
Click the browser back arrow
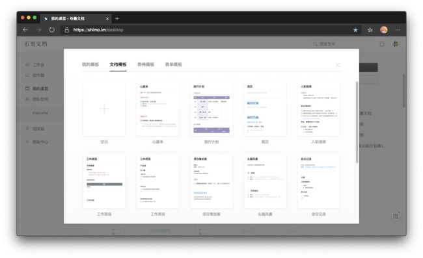(x=25, y=30)
